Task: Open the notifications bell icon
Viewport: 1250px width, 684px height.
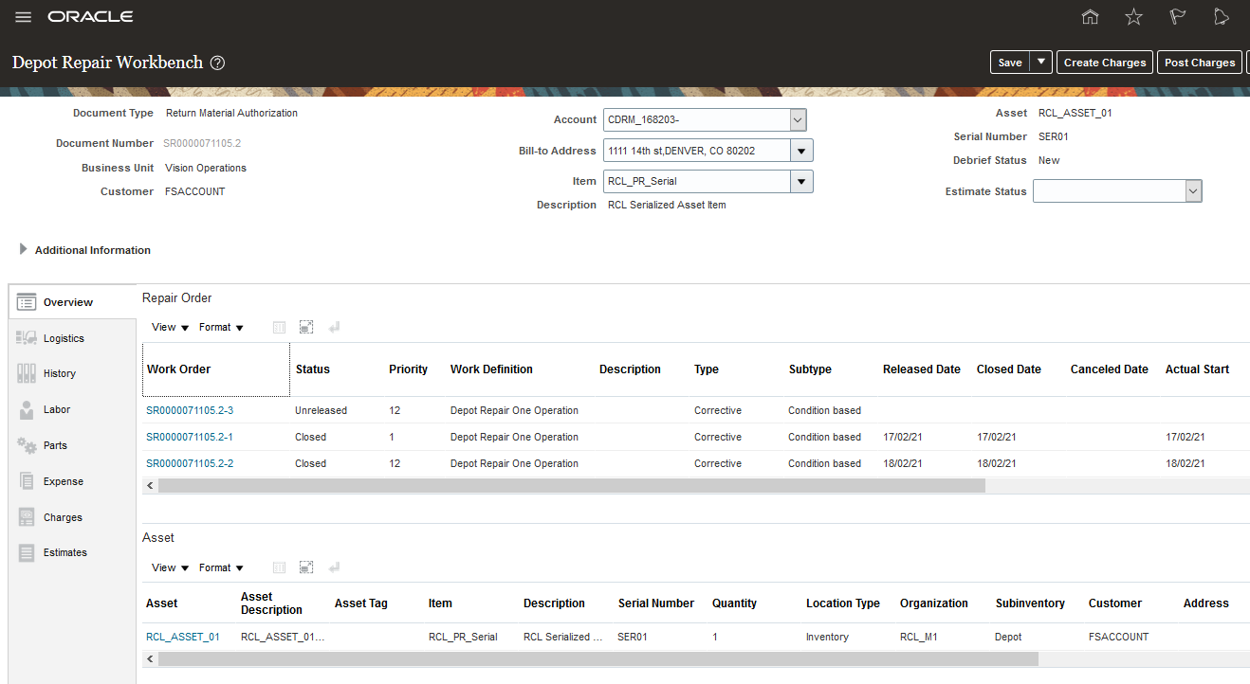Action: [1222, 17]
